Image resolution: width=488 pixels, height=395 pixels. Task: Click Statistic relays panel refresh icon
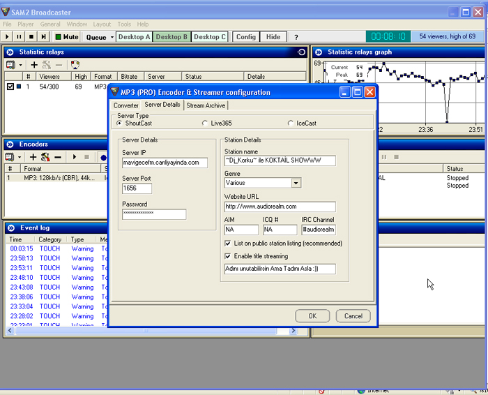(301, 52)
